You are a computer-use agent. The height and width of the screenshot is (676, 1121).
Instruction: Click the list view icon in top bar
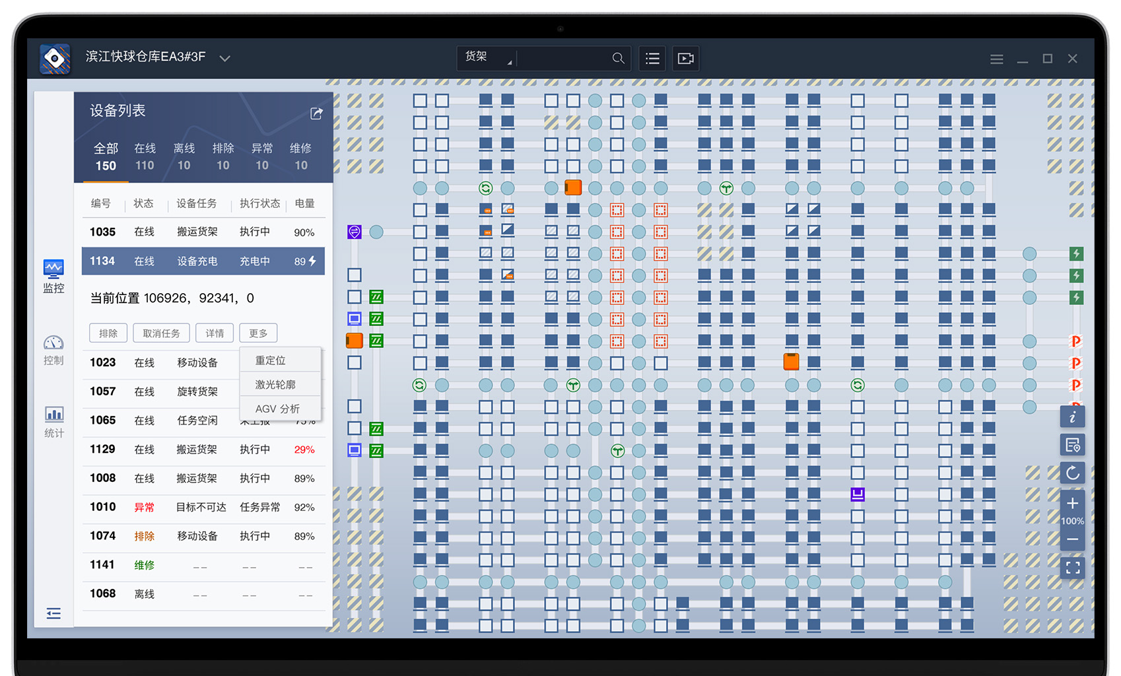[x=652, y=59]
